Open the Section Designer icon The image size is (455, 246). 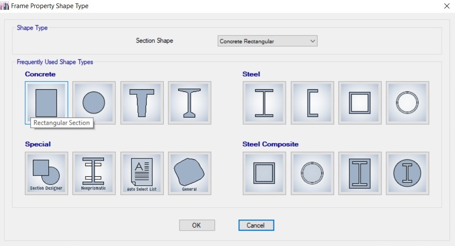click(x=46, y=173)
